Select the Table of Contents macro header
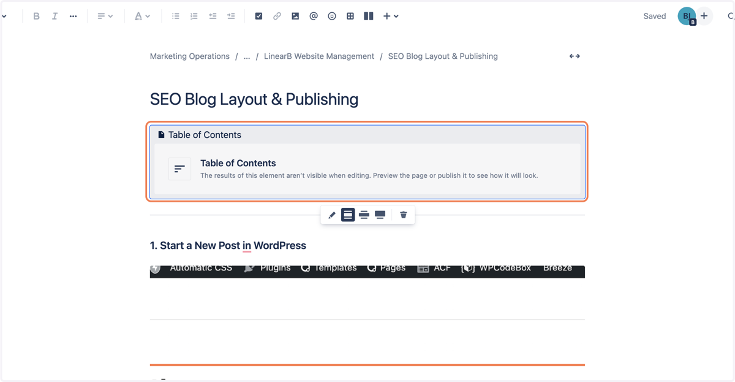The image size is (735, 382). [x=367, y=134]
